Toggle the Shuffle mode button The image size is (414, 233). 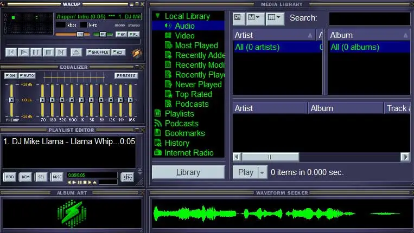(x=98, y=53)
